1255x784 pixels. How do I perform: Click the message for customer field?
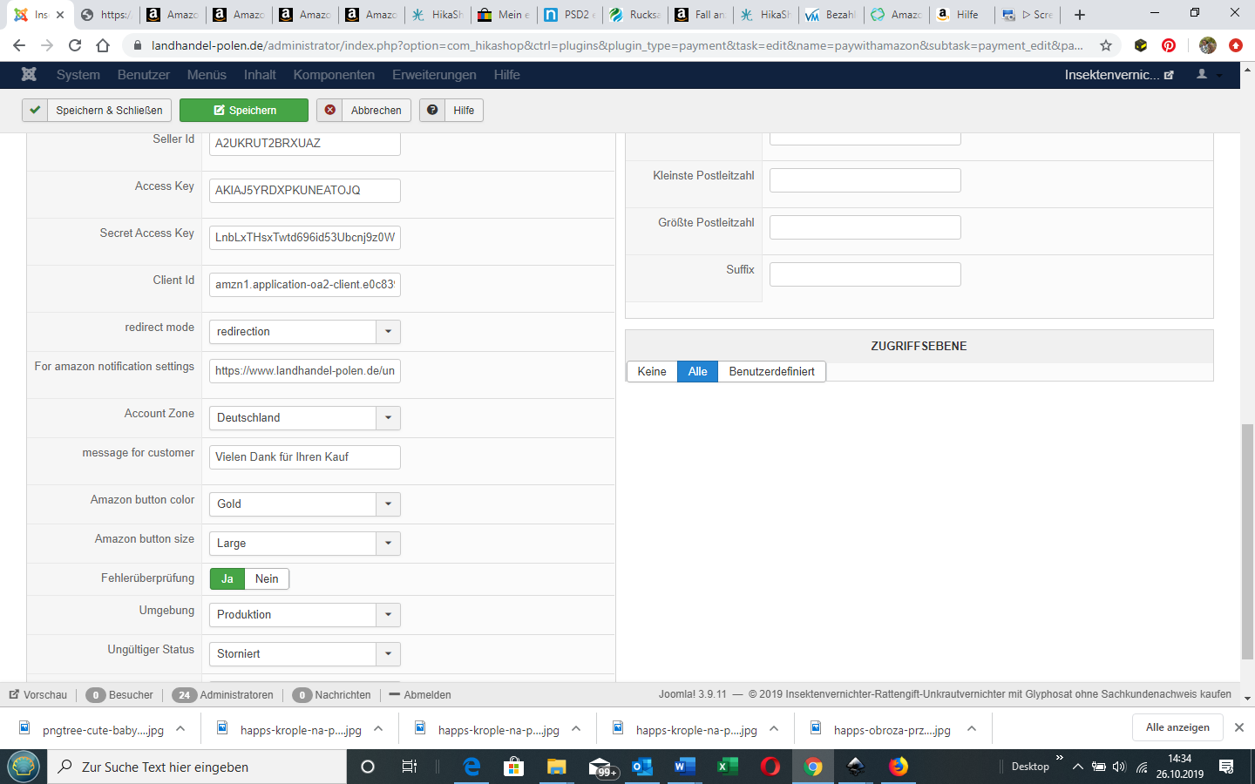pyautogui.click(x=305, y=457)
